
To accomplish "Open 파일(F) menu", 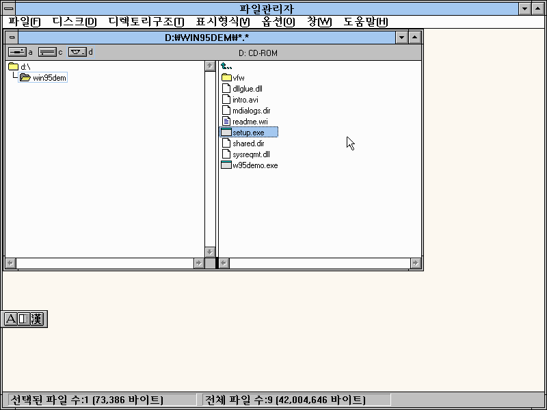I will tap(25, 22).
